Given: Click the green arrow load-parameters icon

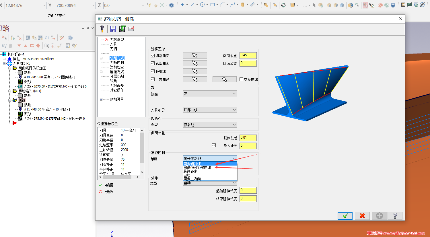Looking at the screenshot, I should (x=122, y=29).
